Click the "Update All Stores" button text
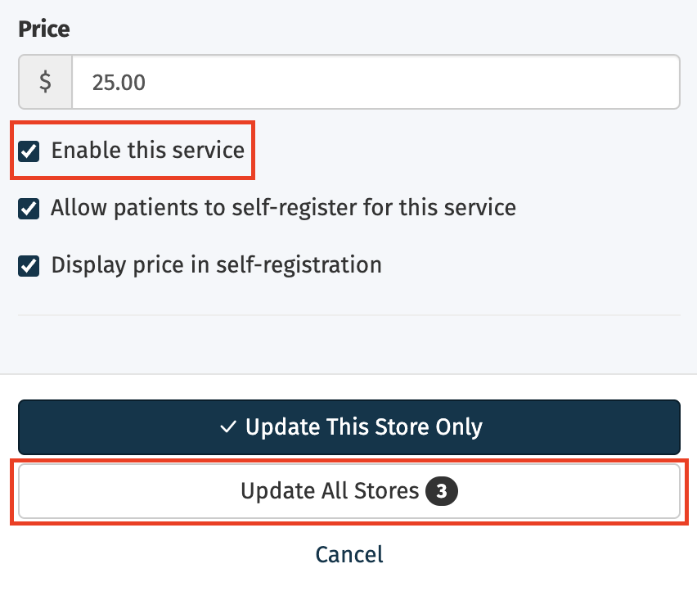697x591 pixels. click(330, 491)
